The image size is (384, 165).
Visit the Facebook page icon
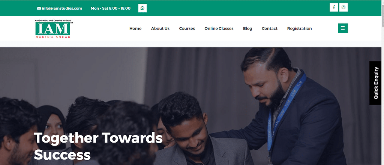[x=334, y=7]
